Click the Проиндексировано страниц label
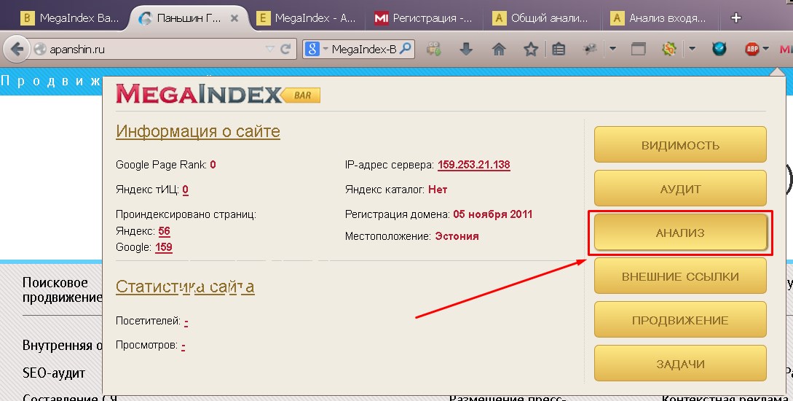Image resolution: width=793 pixels, height=401 pixels. click(x=186, y=214)
